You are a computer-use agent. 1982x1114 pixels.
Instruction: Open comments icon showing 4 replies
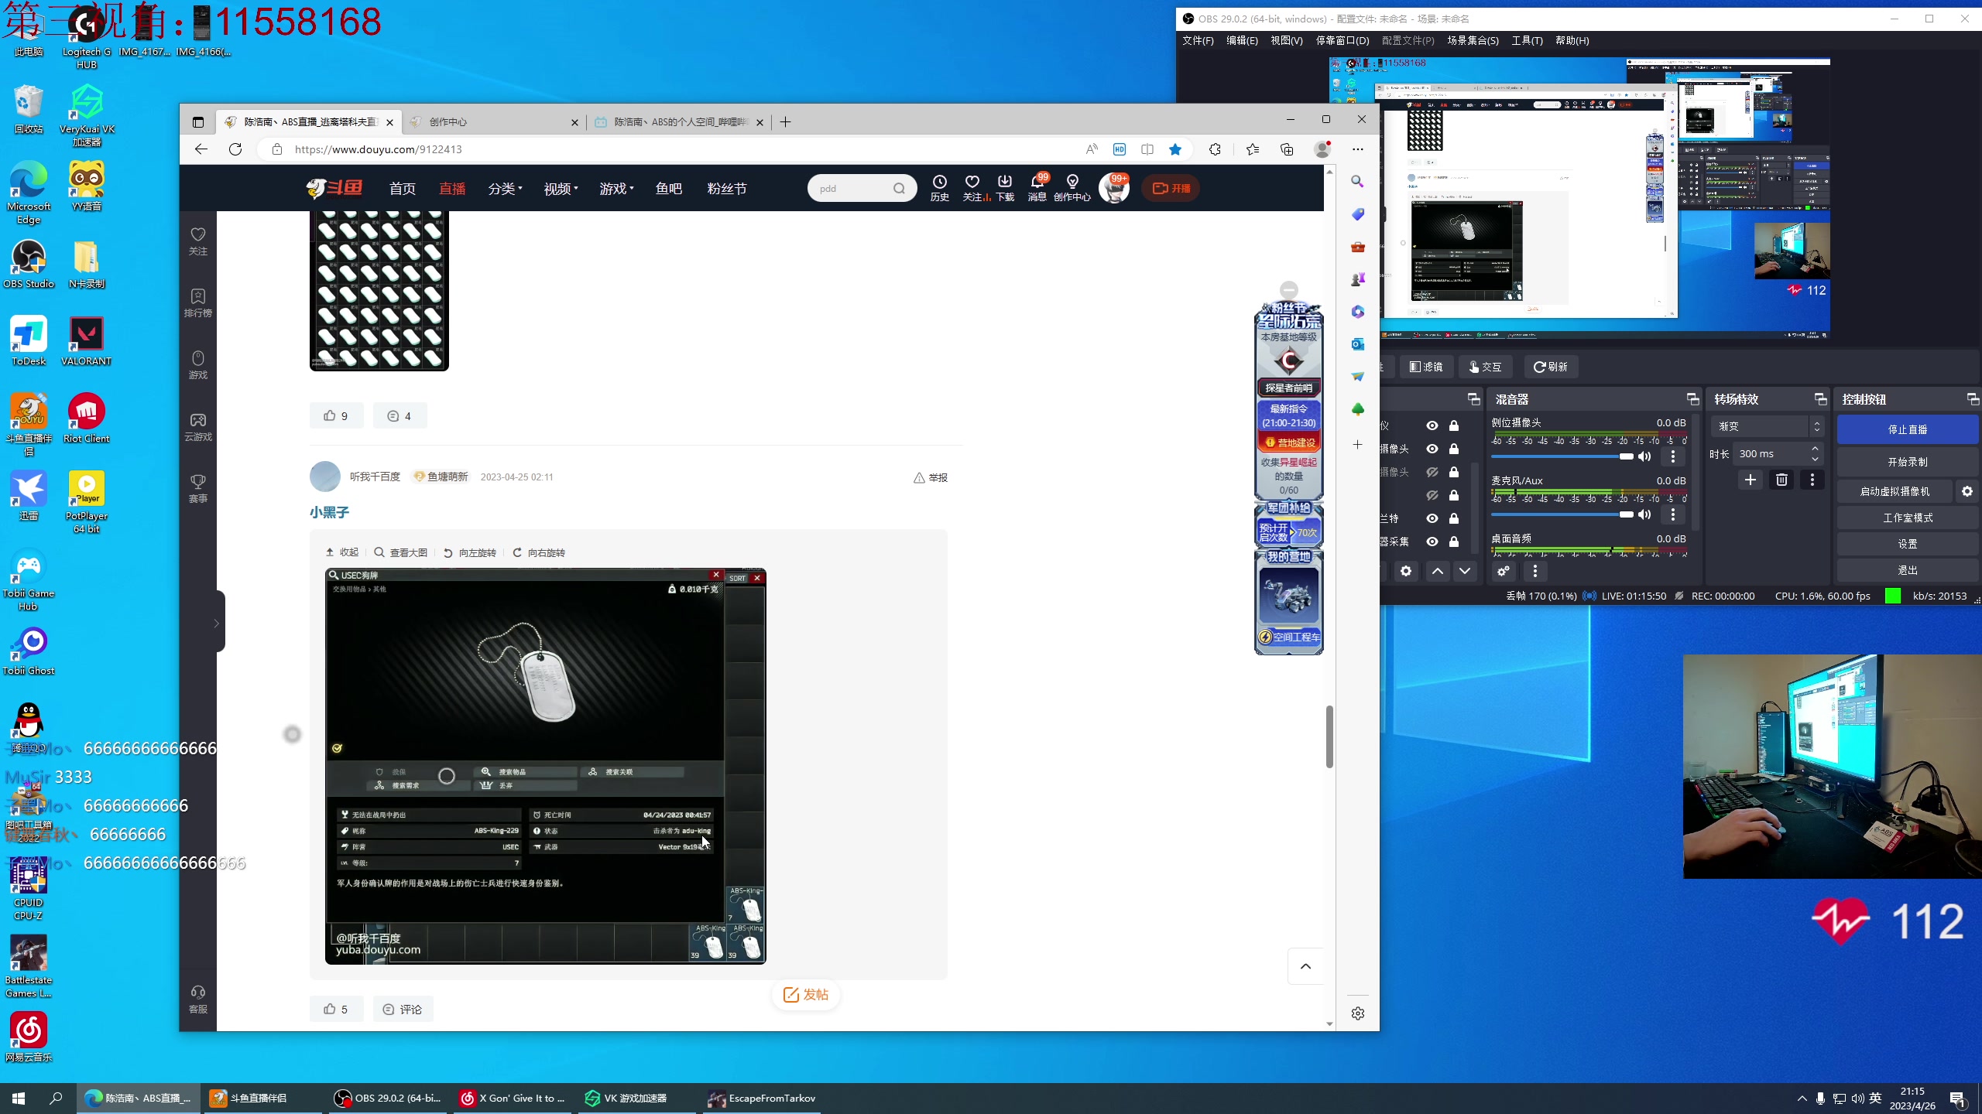tap(399, 415)
